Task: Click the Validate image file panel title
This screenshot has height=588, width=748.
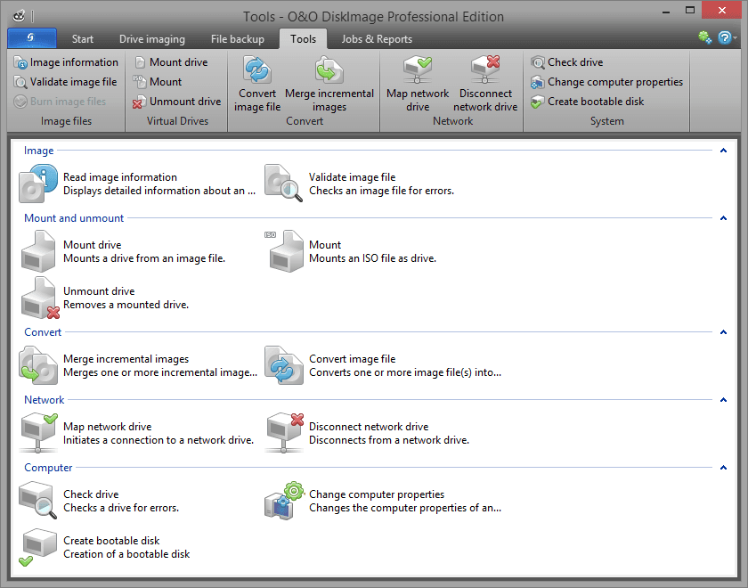Action: 352,177
